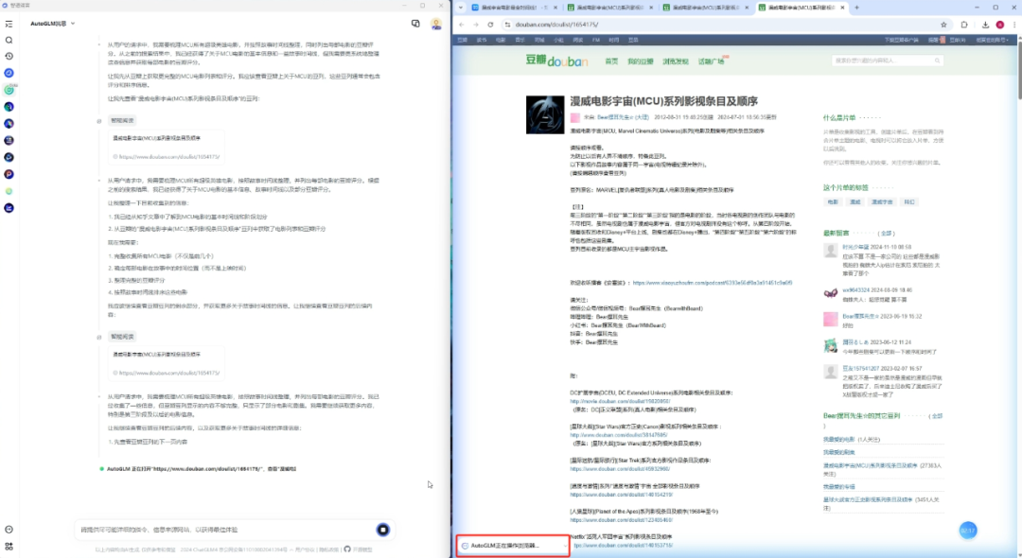Click the douban search magnifier icon
Image resolution: width=1022 pixels, height=558 pixels.
point(937,61)
